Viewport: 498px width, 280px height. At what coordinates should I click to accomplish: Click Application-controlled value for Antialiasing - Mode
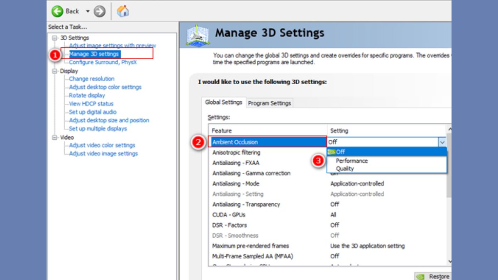pos(357,183)
